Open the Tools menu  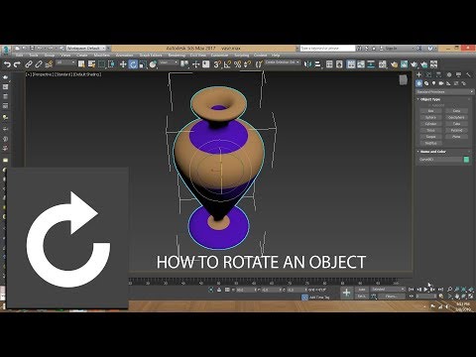(34, 56)
